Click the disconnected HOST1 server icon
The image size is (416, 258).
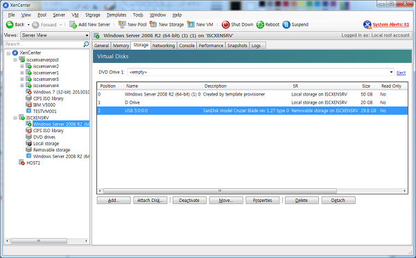[x=21, y=163]
